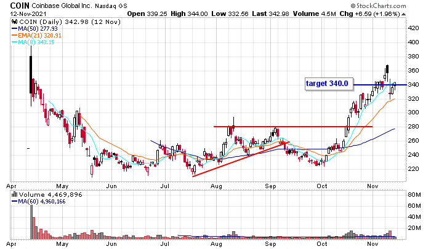This screenshot has width=431, height=249.
Task: Click the candlestick icon before COIN (Daily)
Action: [x=15, y=22]
